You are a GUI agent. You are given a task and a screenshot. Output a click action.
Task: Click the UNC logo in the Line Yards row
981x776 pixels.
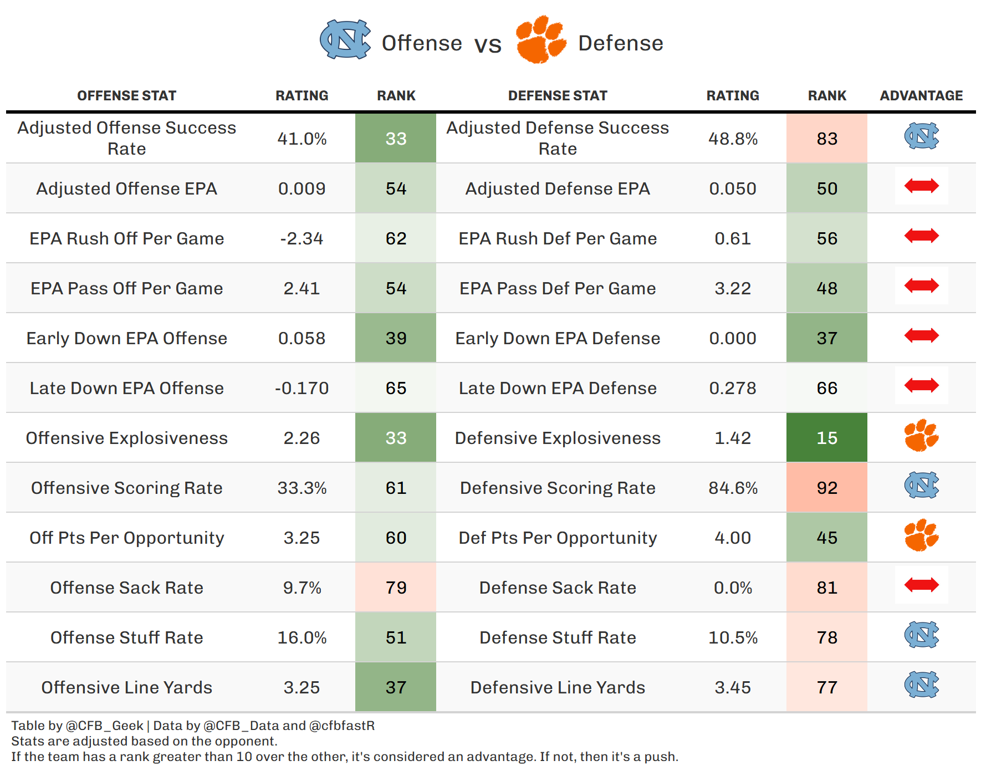921,685
